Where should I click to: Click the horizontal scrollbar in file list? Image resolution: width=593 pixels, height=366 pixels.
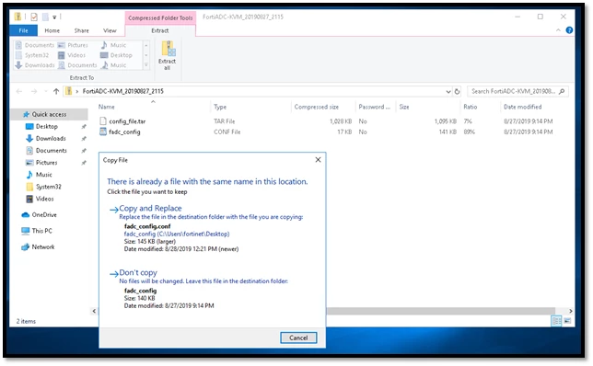[x=441, y=311]
